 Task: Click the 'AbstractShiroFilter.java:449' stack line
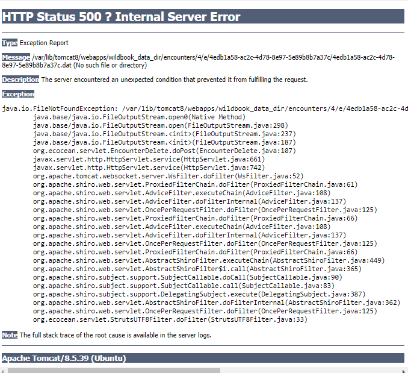click(x=209, y=260)
